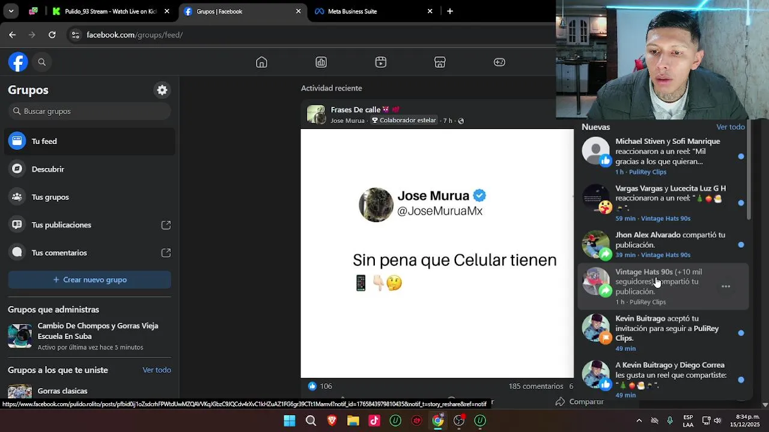769x432 pixels.
Task: Switch to Chrome in the taskbar
Action: click(x=438, y=421)
